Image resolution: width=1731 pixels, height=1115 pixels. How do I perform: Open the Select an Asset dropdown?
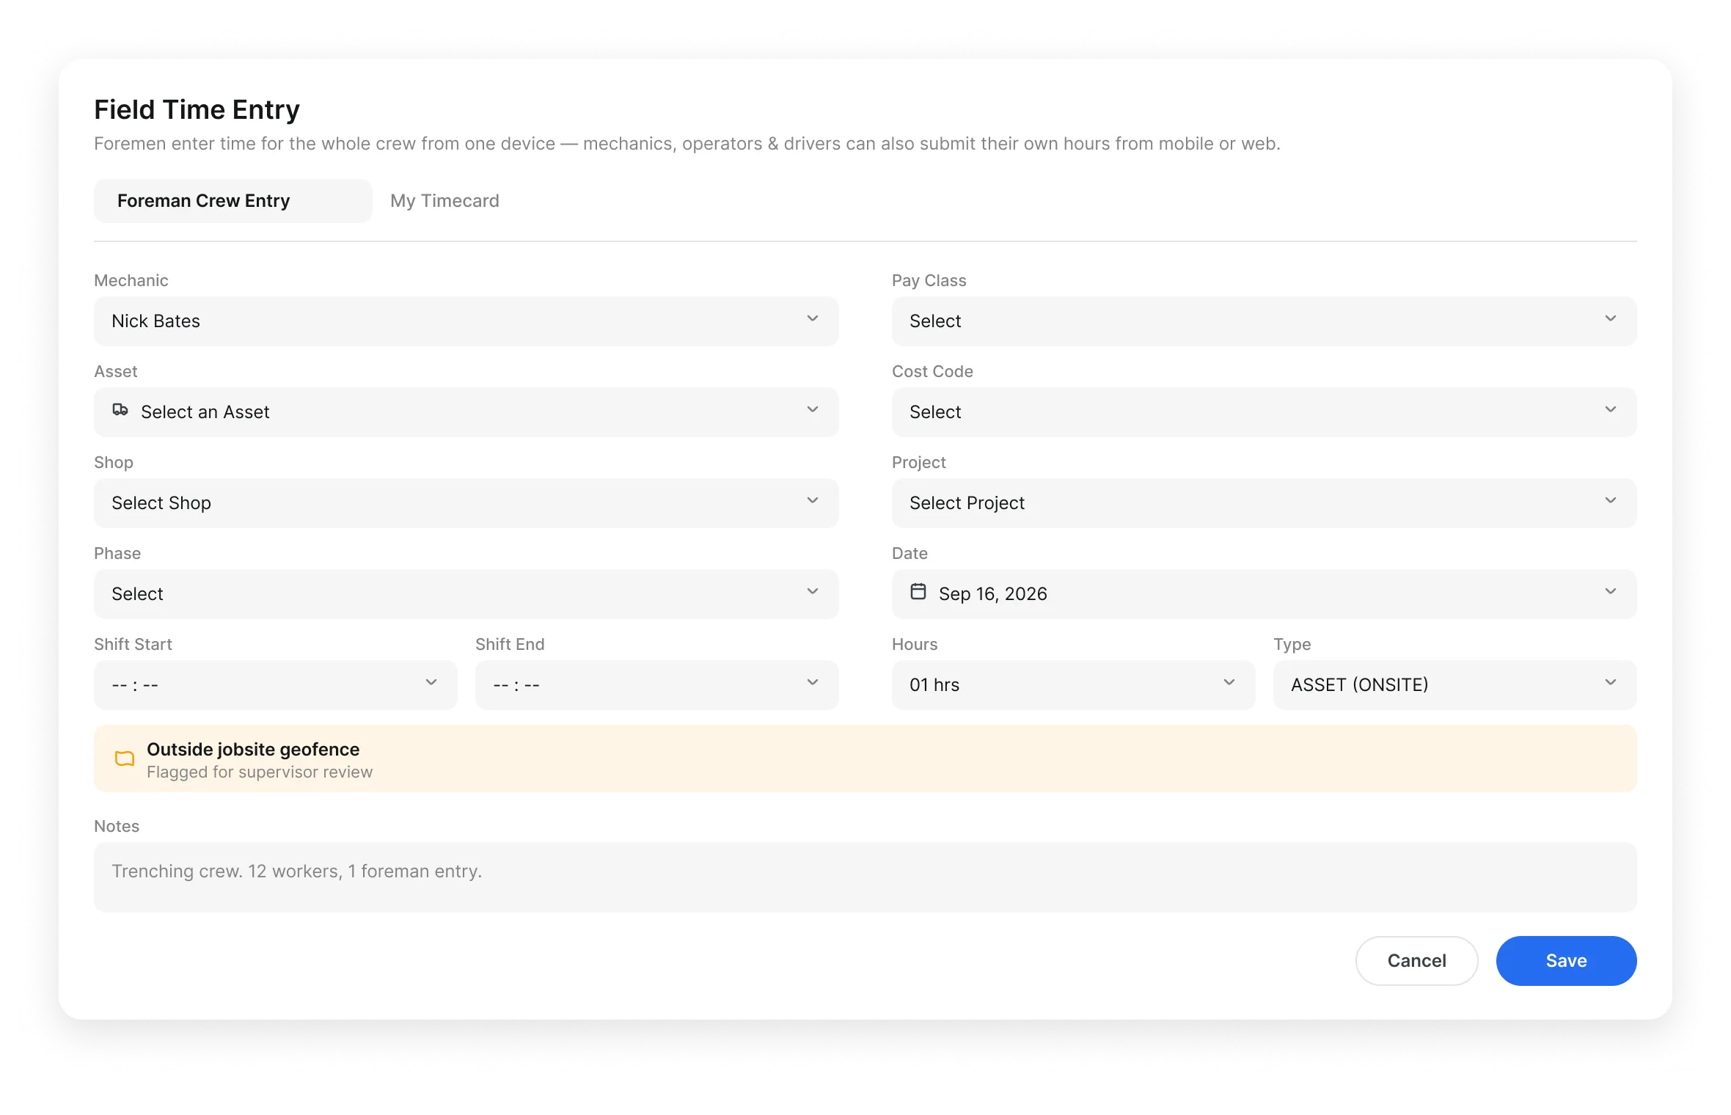click(x=466, y=412)
